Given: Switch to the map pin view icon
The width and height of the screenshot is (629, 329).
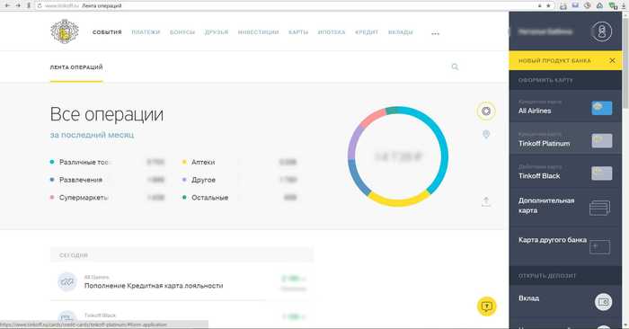Looking at the screenshot, I should pyautogui.click(x=486, y=135).
